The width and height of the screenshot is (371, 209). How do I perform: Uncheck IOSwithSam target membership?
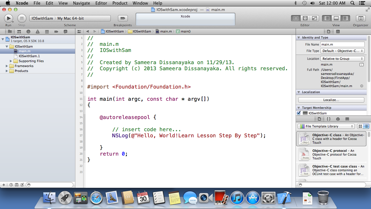299,113
